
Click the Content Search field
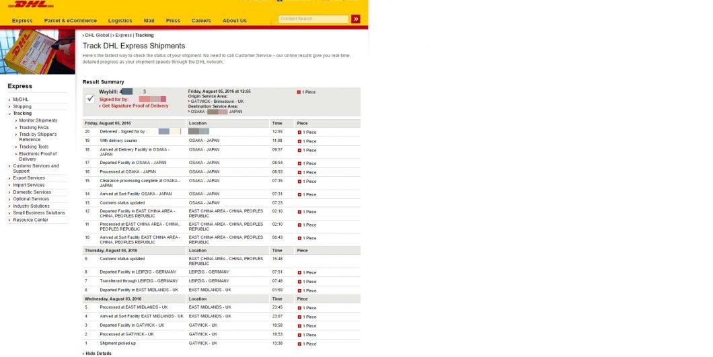(313, 19)
